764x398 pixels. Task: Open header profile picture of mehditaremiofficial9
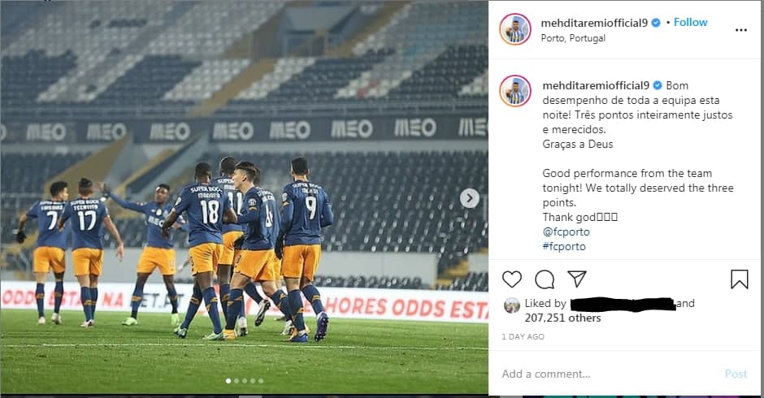[x=515, y=29]
